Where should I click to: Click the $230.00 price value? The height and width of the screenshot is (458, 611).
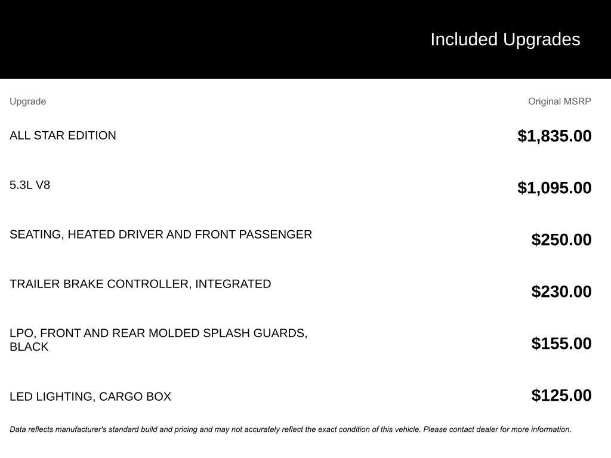coord(561,291)
